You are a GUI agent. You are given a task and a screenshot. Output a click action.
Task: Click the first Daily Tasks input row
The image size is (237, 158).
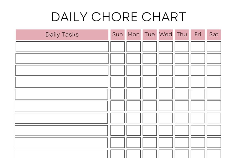62,47
